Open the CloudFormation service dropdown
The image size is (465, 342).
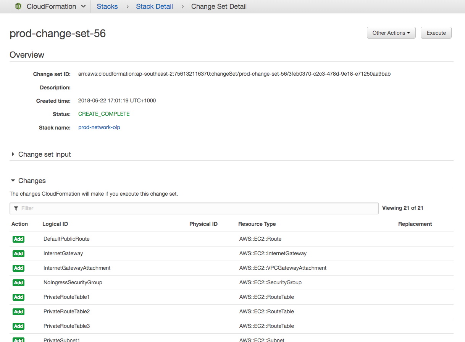83,6
